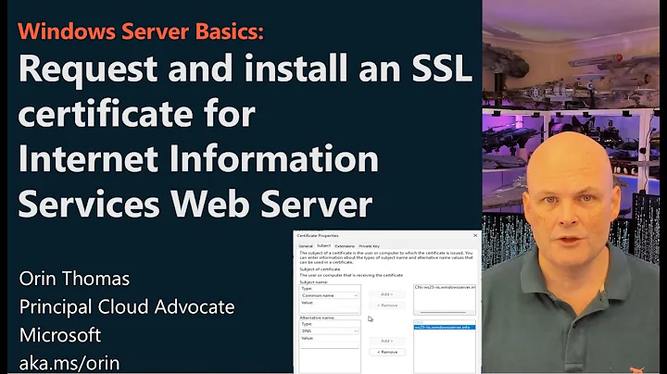667x374 pixels.
Task: Click the 'Microsoft' text line
Action: [60, 335]
